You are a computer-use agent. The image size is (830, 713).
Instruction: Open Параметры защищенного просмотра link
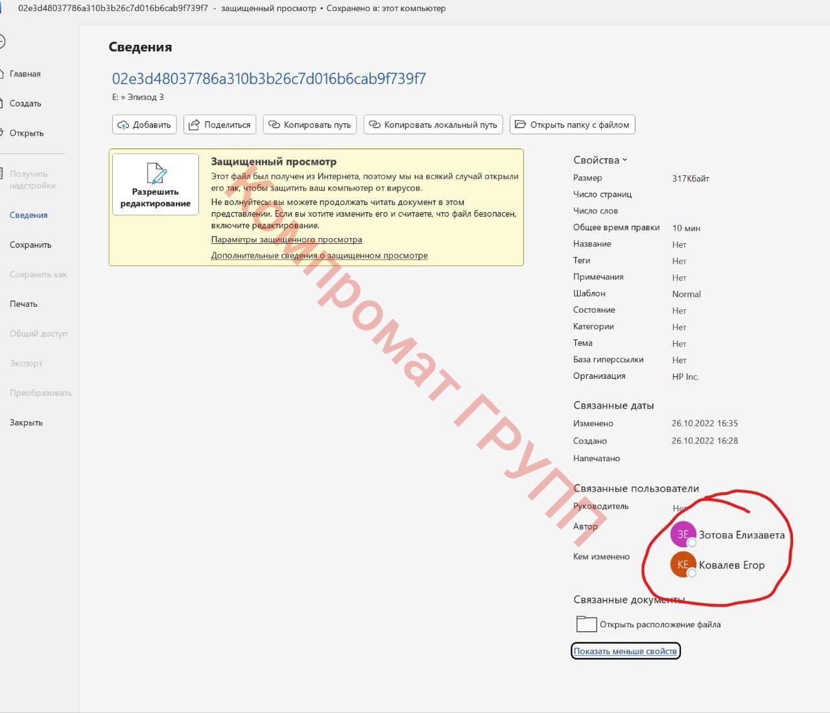(286, 239)
